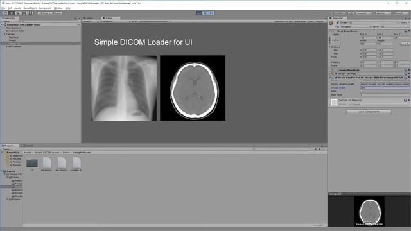Open the Tag dropdown in Inspector

click(x=355, y=26)
